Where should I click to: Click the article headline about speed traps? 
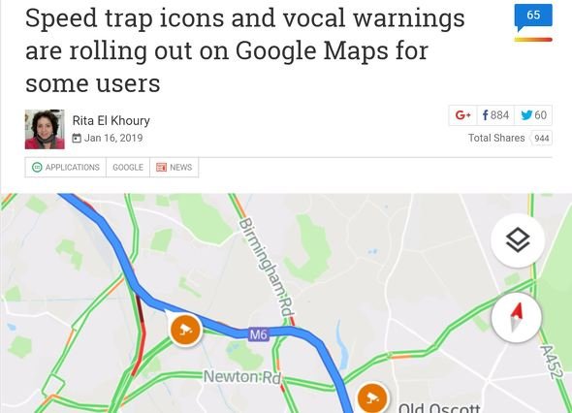pyautogui.click(x=244, y=50)
